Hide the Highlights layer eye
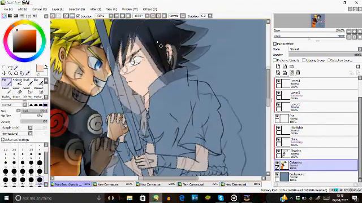This screenshot has height=203, width=362. click(278, 128)
